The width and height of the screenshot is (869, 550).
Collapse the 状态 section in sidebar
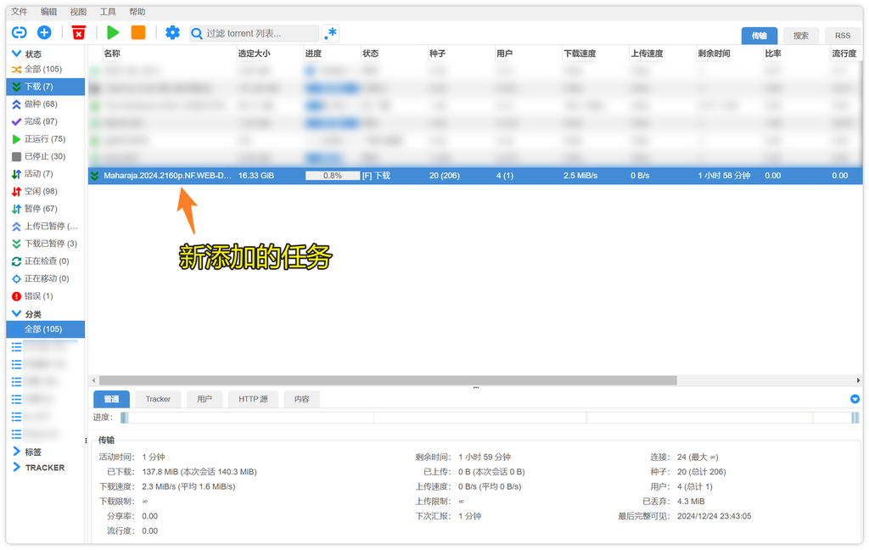pyautogui.click(x=16, y=53)
